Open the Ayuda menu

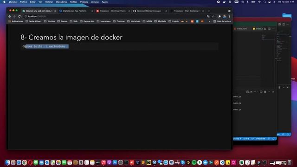click(x=105, y=2)
